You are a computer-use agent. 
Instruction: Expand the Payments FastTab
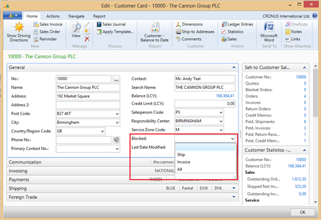(19, 180)
